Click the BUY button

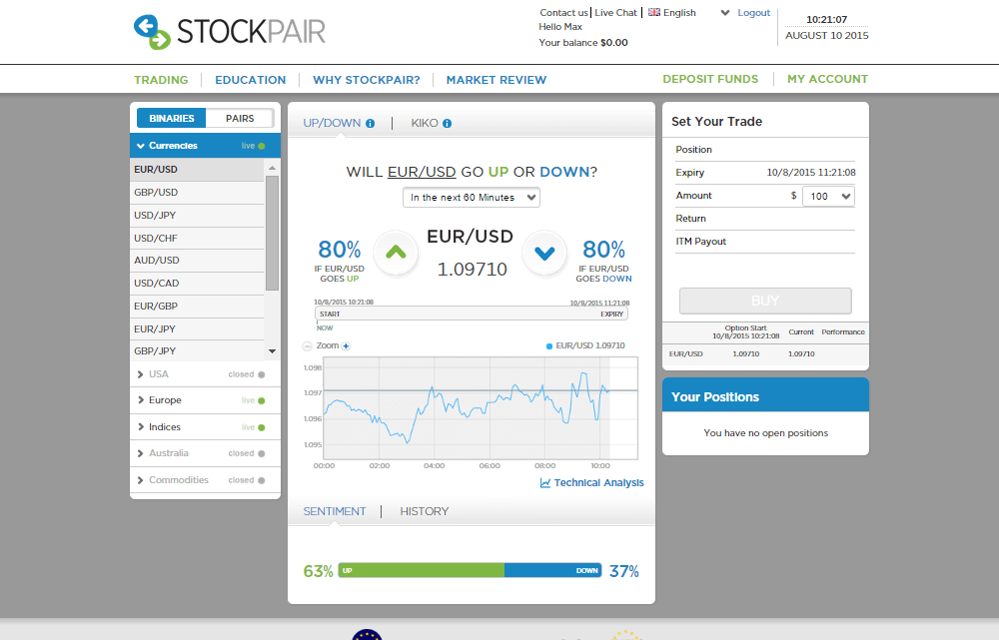coord(765,301)
